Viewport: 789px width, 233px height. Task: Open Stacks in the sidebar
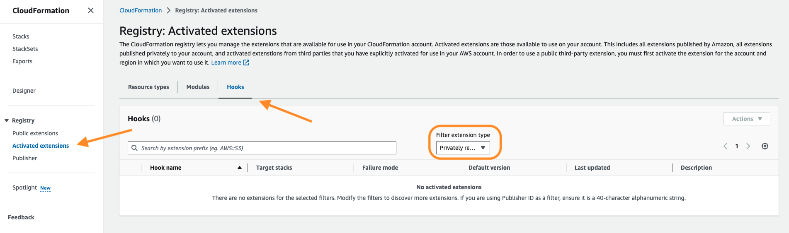point(21,36)
